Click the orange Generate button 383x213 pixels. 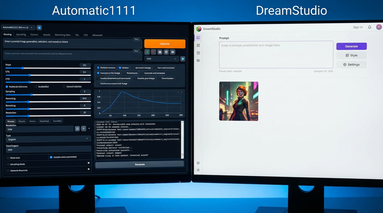pyautogui.click(x=165, y=44)
